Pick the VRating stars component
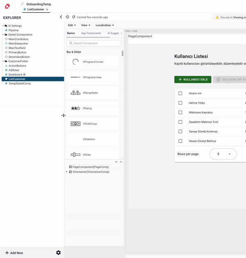 [75, 109]
